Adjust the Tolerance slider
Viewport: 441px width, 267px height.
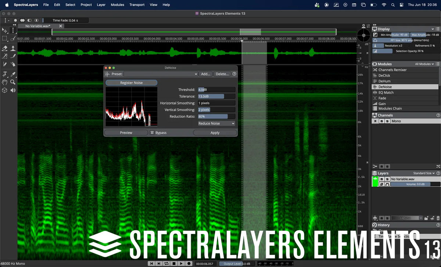coord(216,96)
